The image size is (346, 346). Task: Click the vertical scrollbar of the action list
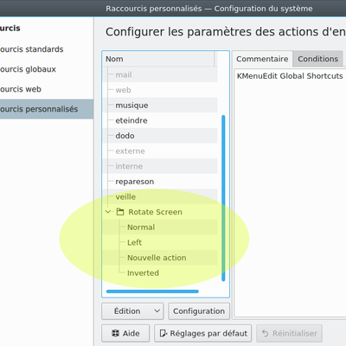(x=223, y=198)
